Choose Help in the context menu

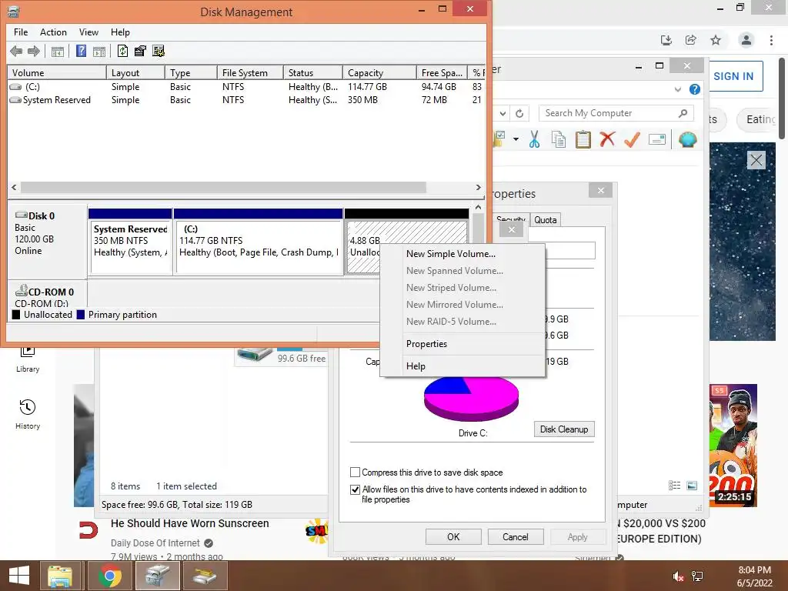point(462,366)
